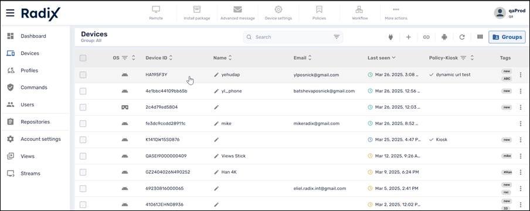Open Policy-Kiosk column filter icon

point(463,58)
